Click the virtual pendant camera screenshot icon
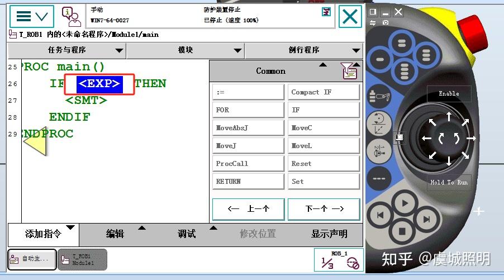Image resolution: width=504 pixels, height=280 pixels. click(386, 22)
